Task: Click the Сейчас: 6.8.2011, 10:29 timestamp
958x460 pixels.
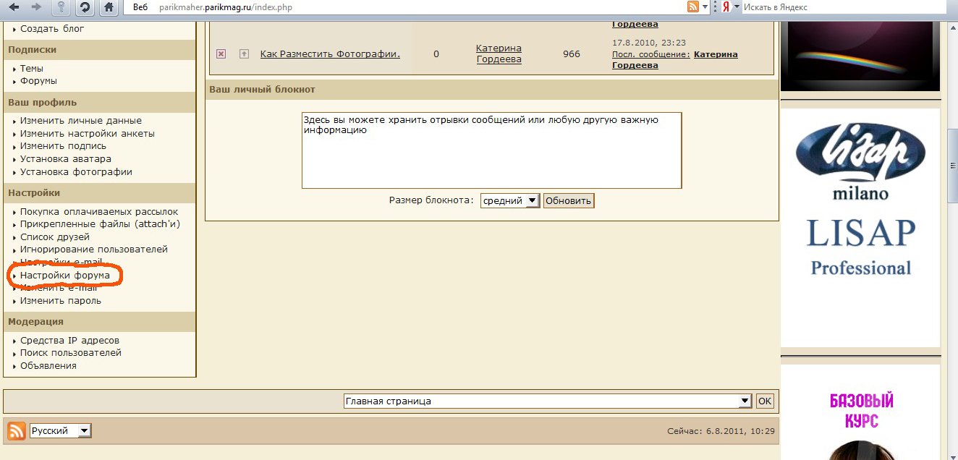Action: pyautogui.click(x=721, y=431)
